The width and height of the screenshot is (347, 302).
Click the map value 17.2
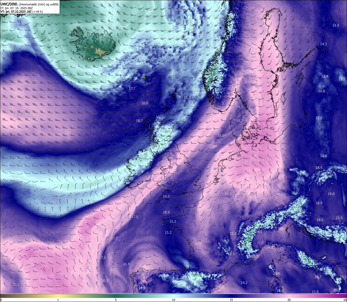pos(102,257)
